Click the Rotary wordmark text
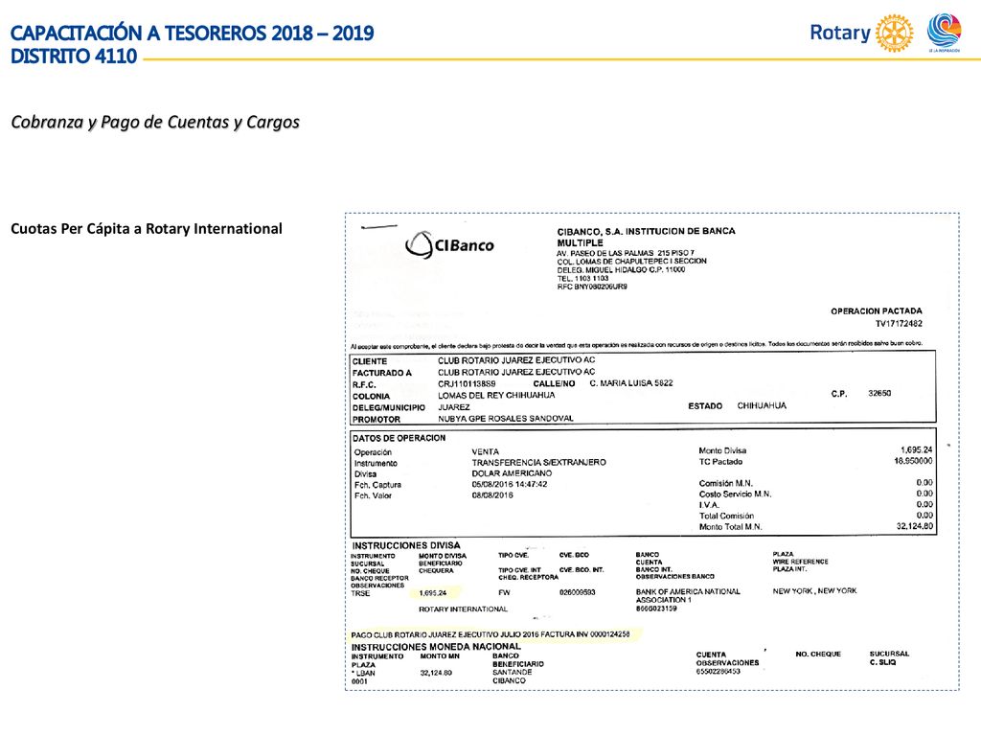 [x=839, y=33]
